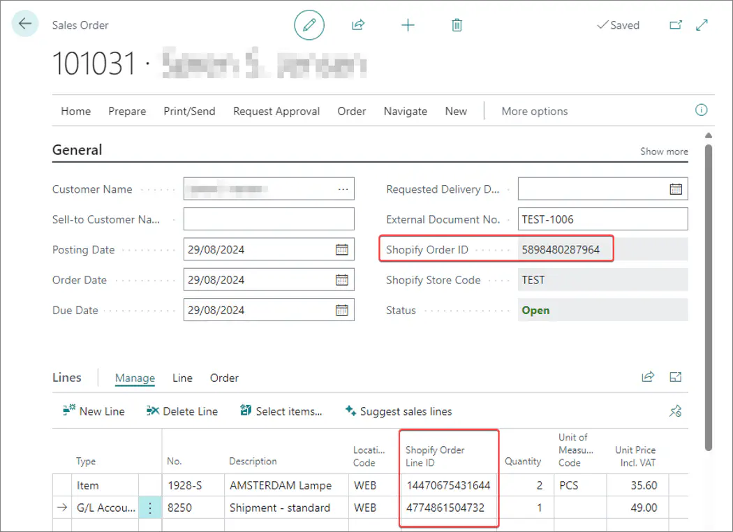This screenshot has height=532, width=733.
Task: Select the Home menu
Action: click(x=75, y=111)
